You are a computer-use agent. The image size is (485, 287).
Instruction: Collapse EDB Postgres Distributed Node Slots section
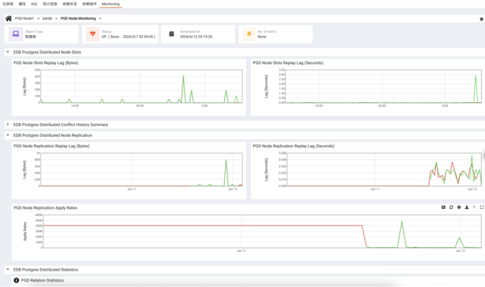tap(8, 52)
